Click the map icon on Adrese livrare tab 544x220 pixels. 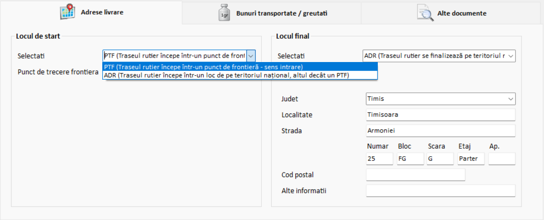pyautogui.click(x=68, y=12)
